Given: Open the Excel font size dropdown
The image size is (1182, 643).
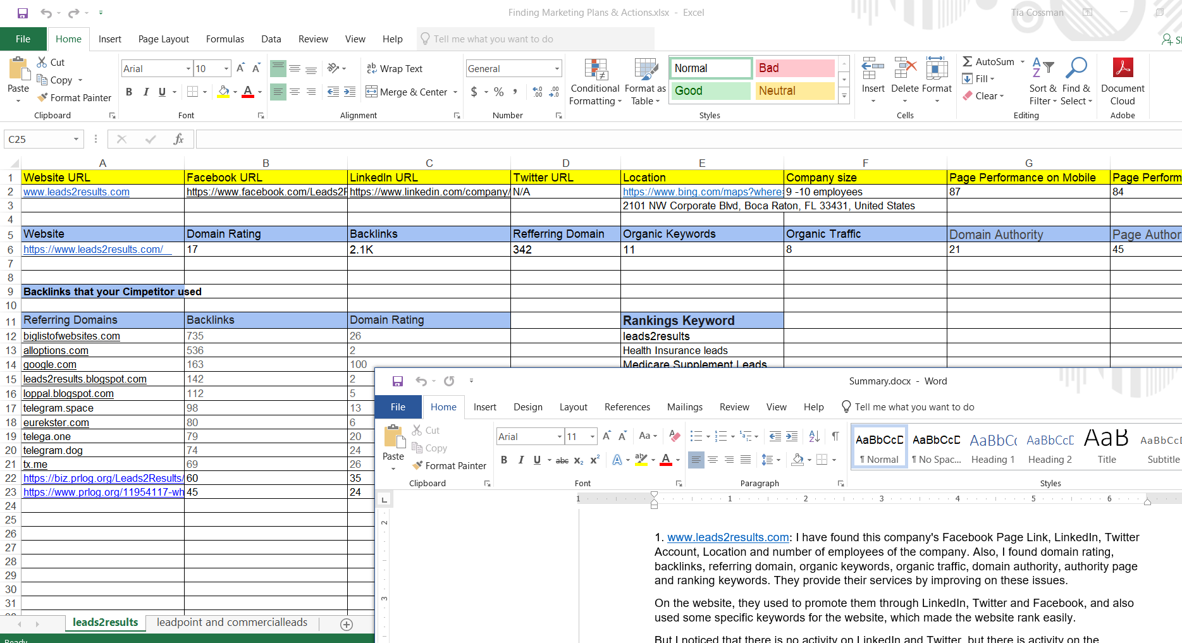Looking at the screenshot, I should [226, 68].
